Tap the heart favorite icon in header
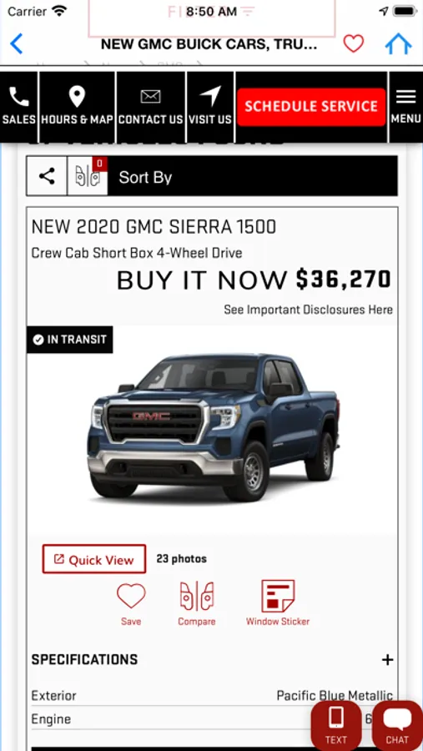Screen dimensions: 423x751 tap(354, 44)
